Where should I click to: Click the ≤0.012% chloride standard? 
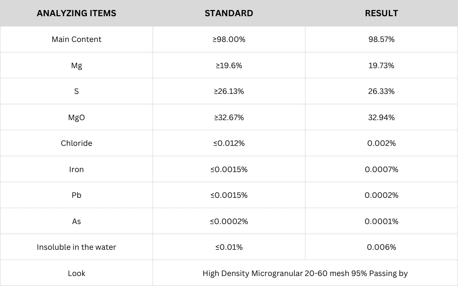click(x=229, y=143)
